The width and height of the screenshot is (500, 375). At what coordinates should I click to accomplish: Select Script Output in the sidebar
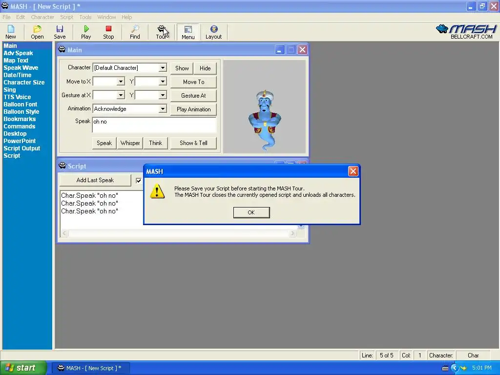pyautogui.click(x=21, y=148)
